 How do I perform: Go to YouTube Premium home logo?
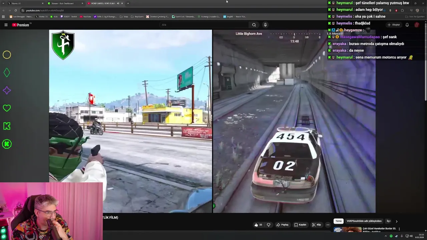pyautogui.click(x=21, y=25)
